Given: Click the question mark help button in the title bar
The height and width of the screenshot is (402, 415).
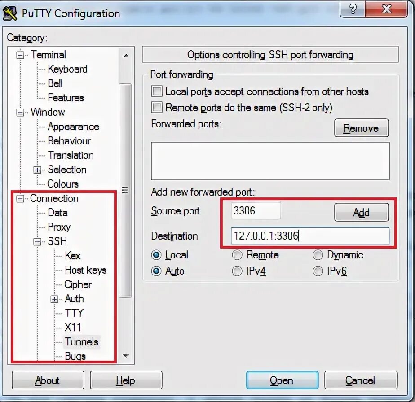Looking at the screenshot, I should click(x=353, y=9).
